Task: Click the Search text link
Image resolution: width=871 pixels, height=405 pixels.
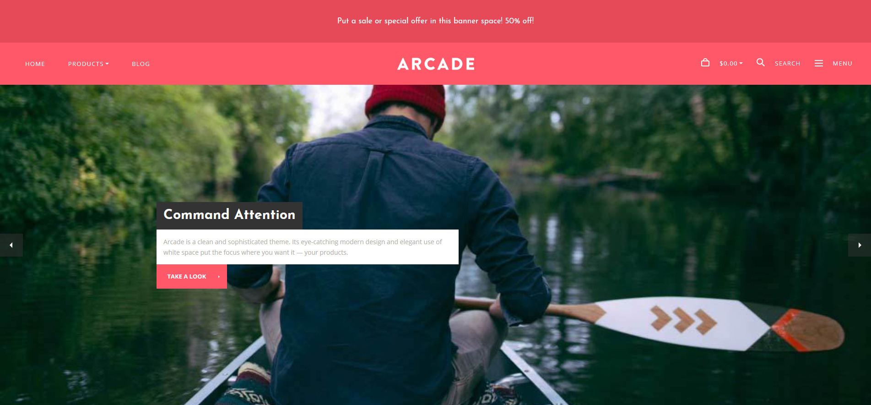Action: click(x=787, y=64)
